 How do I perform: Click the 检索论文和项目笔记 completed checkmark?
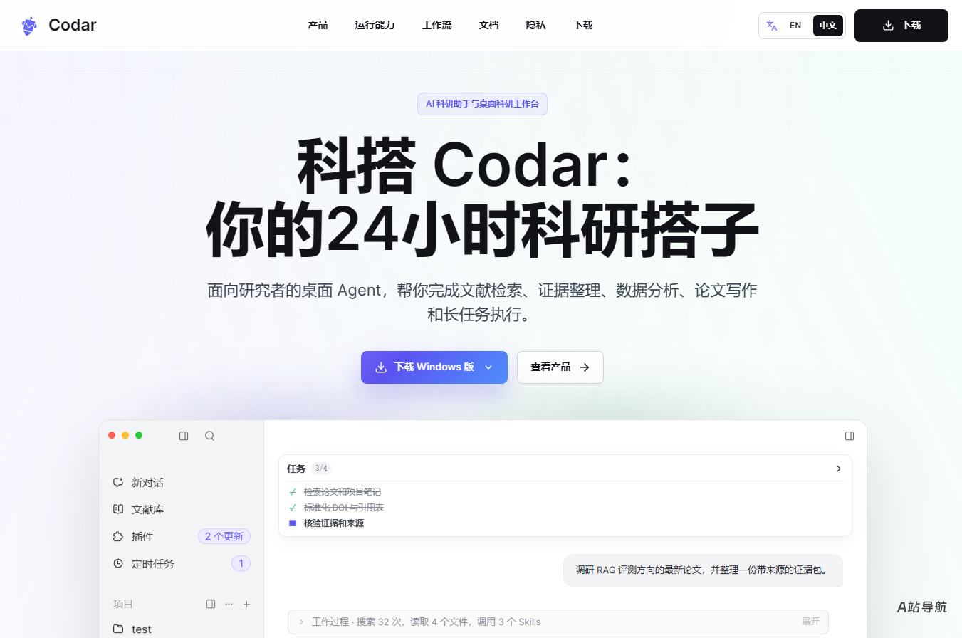(x=293, y=492)
